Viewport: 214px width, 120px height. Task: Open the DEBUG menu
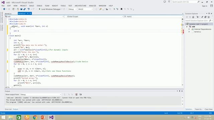coord(39,6)
